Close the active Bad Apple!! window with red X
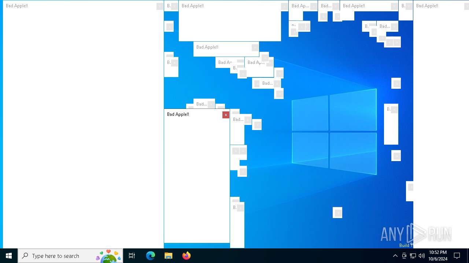Screen dimensions: 469x263 pyautogui.click(x=226, y=115)
